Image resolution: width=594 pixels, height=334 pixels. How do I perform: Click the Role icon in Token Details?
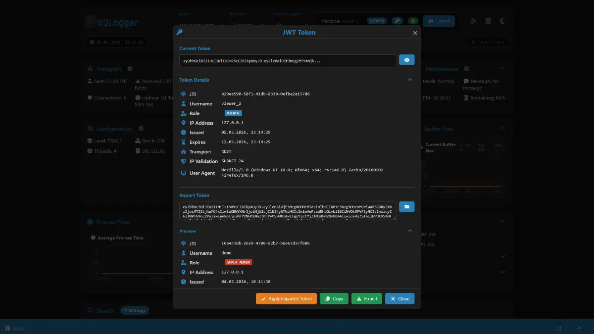[x=184, y=113]
